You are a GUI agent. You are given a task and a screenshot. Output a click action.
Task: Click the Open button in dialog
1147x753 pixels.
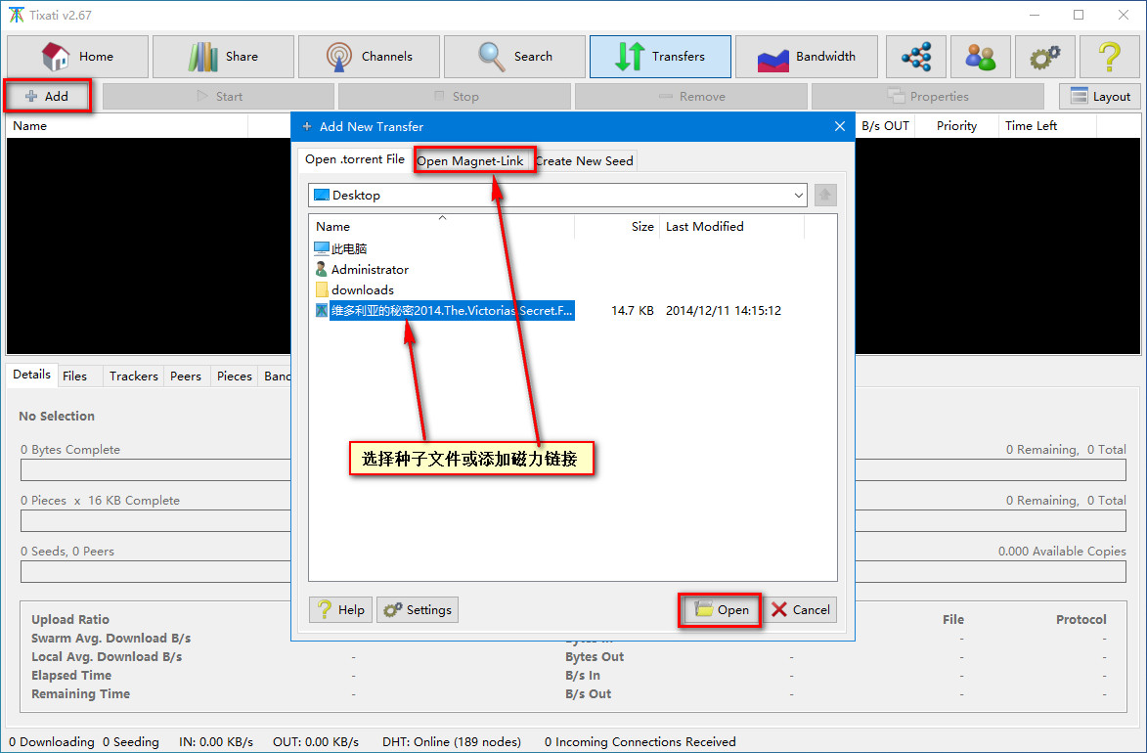pyautogui.click(x=722, y=609)
